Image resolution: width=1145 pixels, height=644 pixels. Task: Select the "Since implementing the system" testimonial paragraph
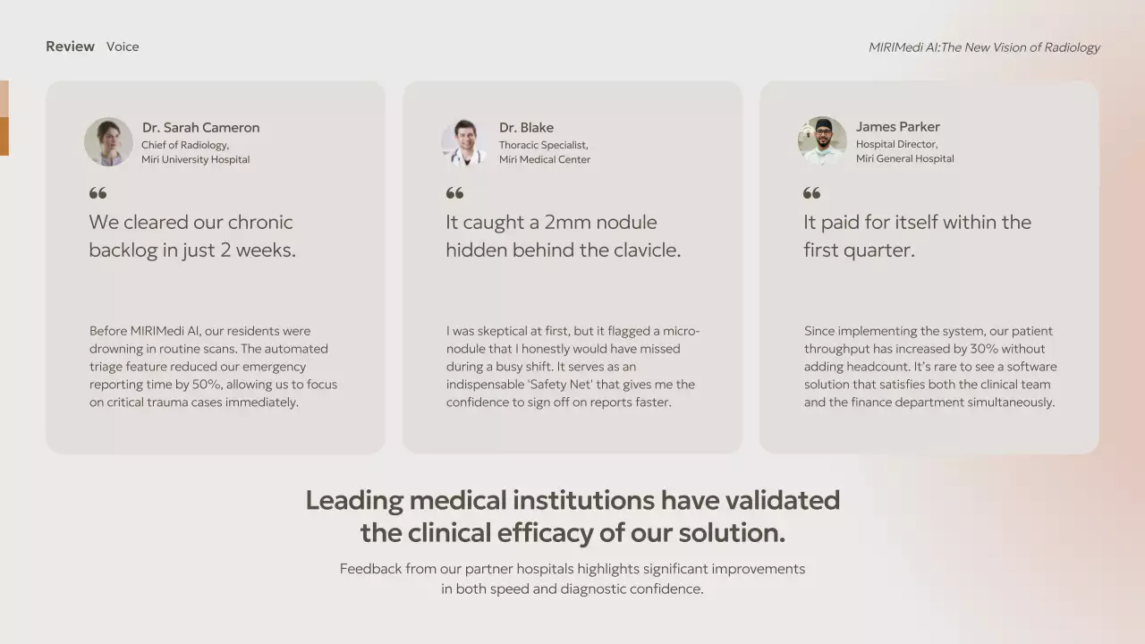tap(929, 367)
